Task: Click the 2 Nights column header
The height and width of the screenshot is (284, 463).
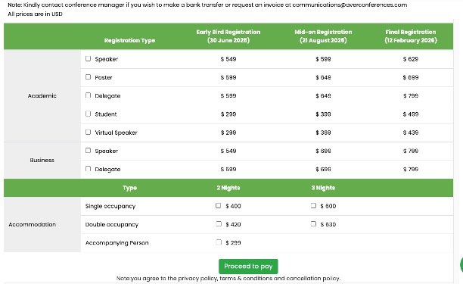Action: pyautogui.click(x=228, y=188)
